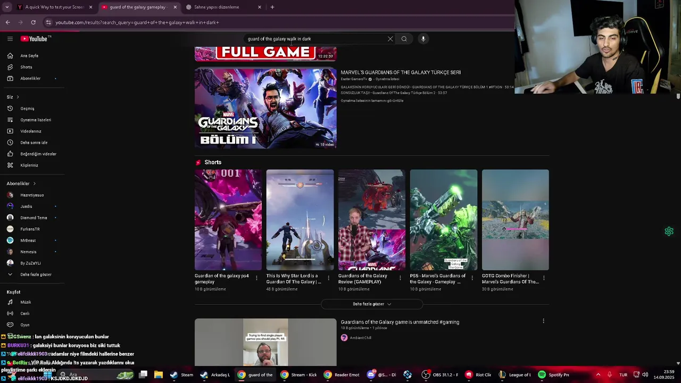This screenshot has width=681, height=383.
Task: Open 'GOTG Combo Finisher' short title
Action: (510, 279)
